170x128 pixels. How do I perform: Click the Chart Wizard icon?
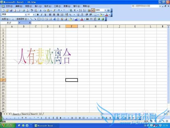pos(89,10)
